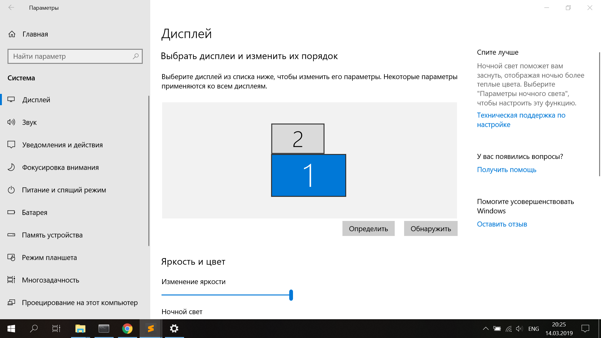Image resolution: width=601 pixels, height=338 pixels.
Task: Open Фокусировка внимания section
Action: coord(60,167)
